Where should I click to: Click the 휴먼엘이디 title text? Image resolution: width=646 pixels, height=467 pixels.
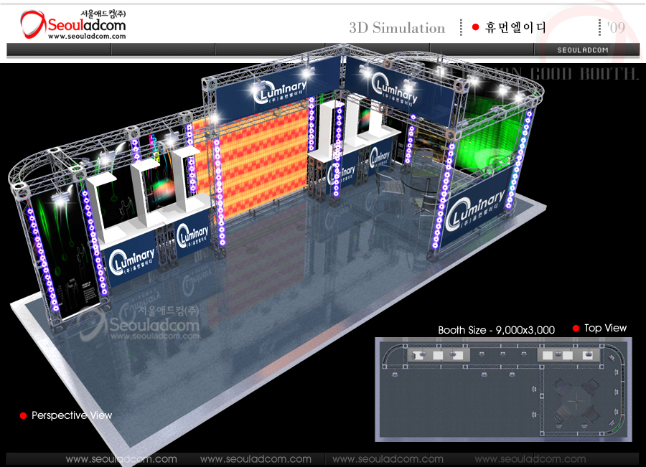click(515, 28)
